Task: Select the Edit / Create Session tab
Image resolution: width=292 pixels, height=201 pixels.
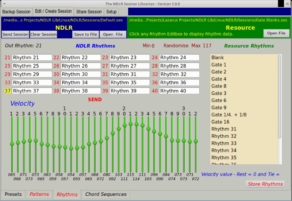Action: coord(53,11)
